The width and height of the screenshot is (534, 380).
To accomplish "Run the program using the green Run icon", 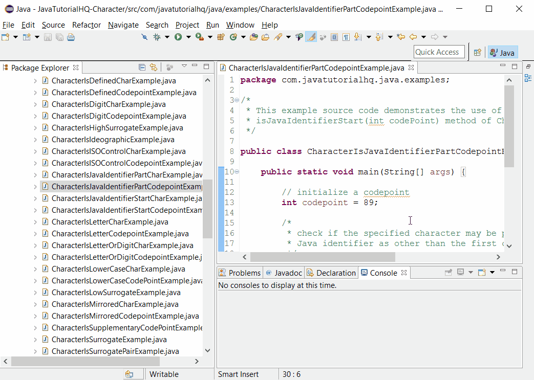I will pyautogui.click(x=178, y=36).
